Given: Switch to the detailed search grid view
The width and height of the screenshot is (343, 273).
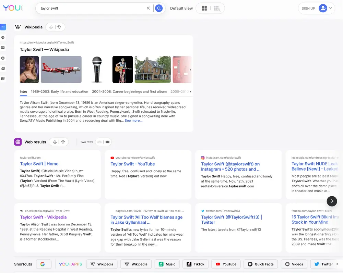Looking at the screenshot, I should 216,8.
